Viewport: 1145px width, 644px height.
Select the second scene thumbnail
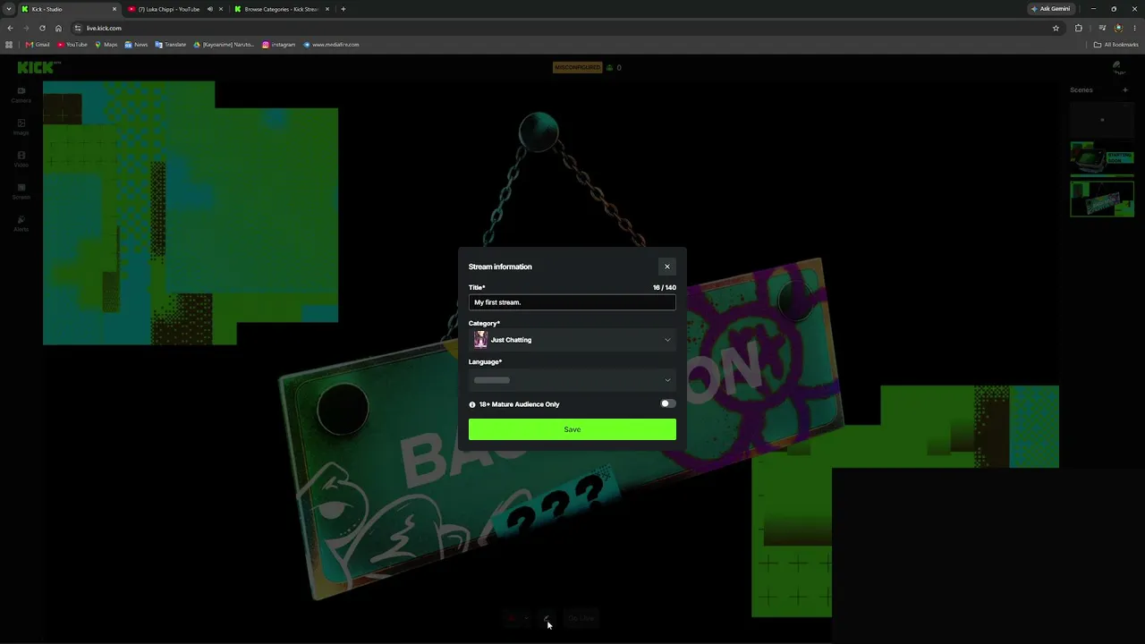click(x=1102, y=159)
